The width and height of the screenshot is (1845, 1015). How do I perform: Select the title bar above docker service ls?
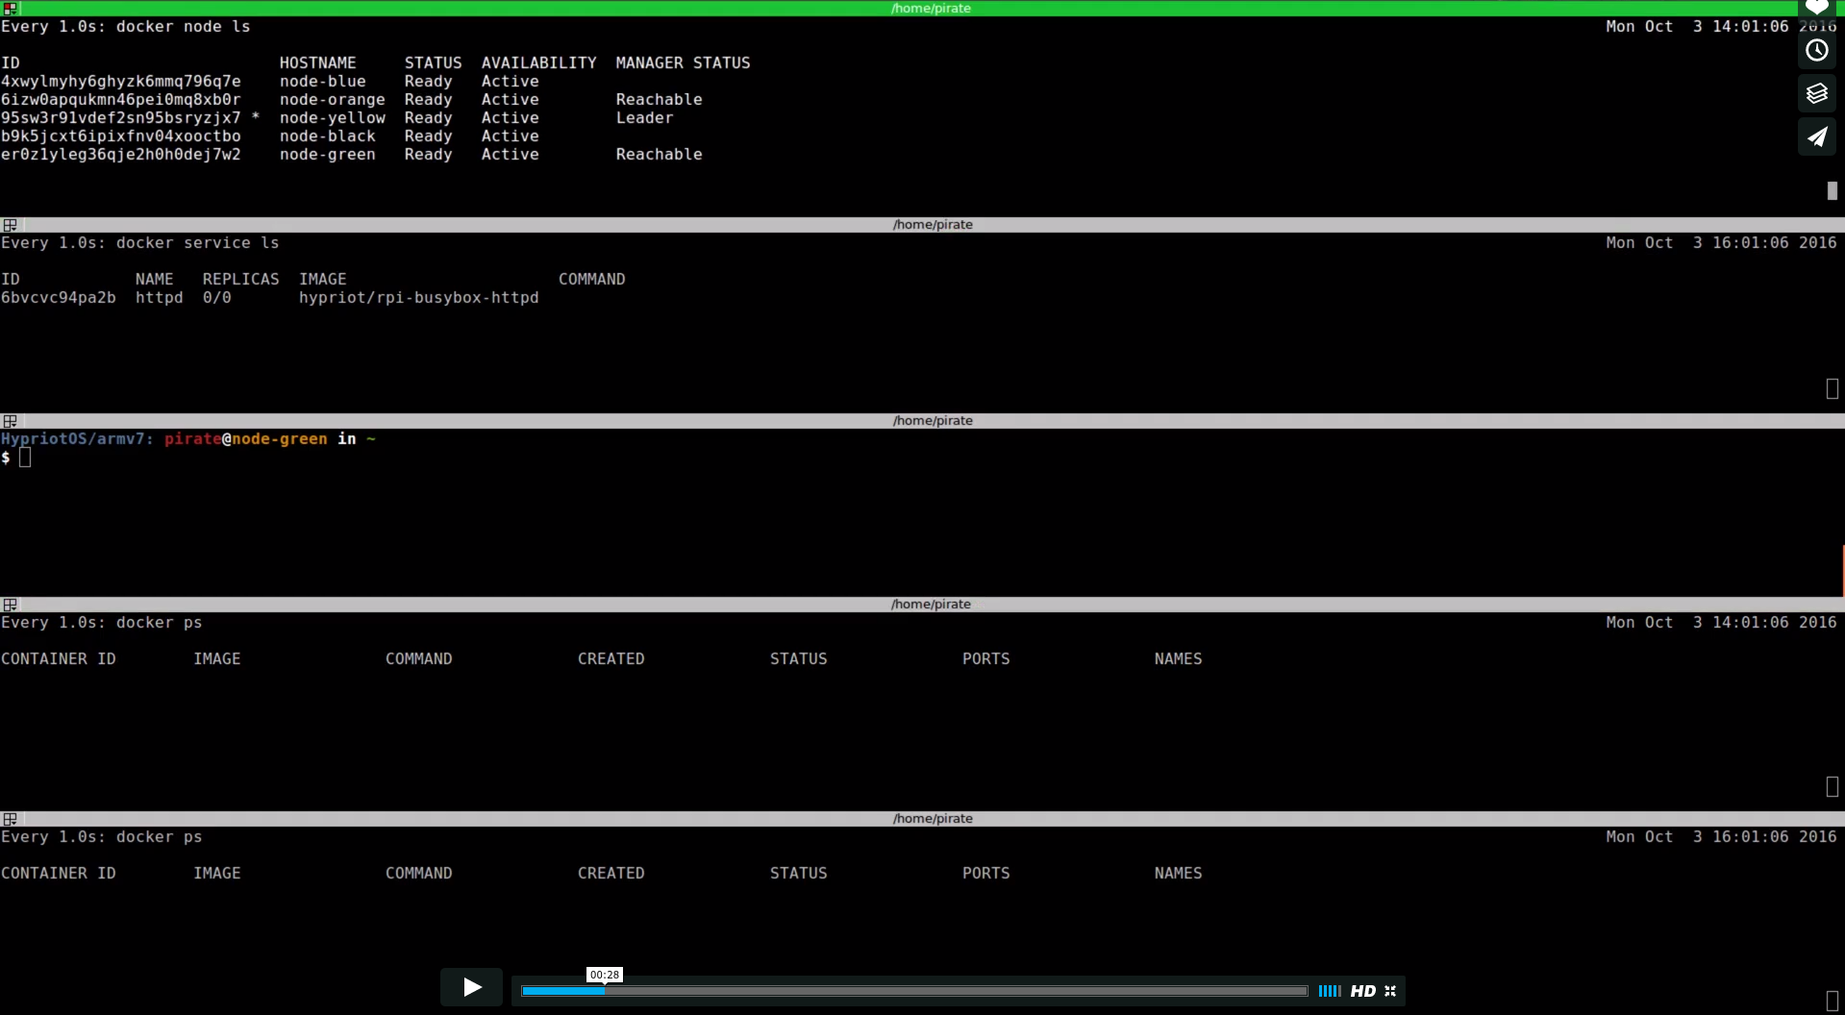click(x=931, y=225)
